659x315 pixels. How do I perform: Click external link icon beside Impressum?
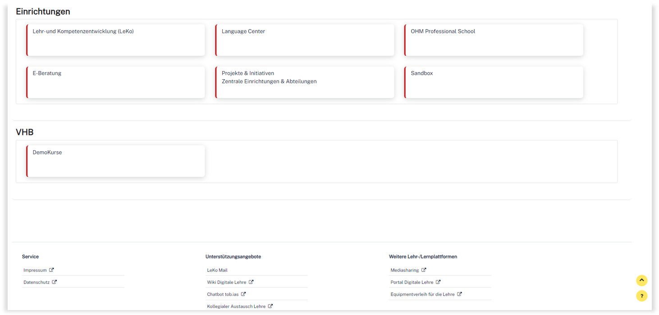tap(51, 270)
